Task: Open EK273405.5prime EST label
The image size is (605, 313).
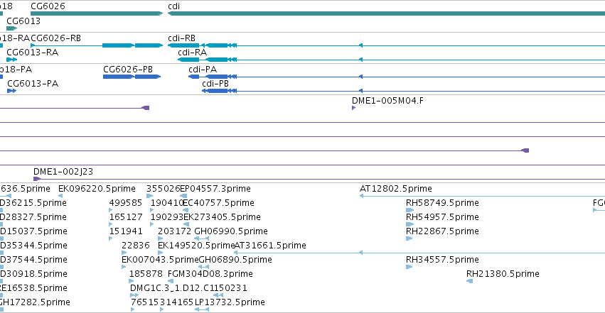Action: 223,217
